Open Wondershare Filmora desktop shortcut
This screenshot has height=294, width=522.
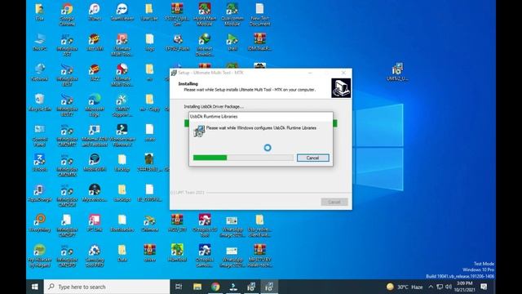tap(122, 136)
